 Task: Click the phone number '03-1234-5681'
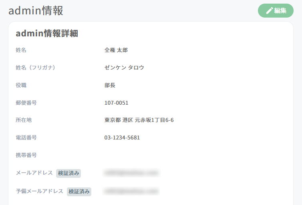coord(122,137)
